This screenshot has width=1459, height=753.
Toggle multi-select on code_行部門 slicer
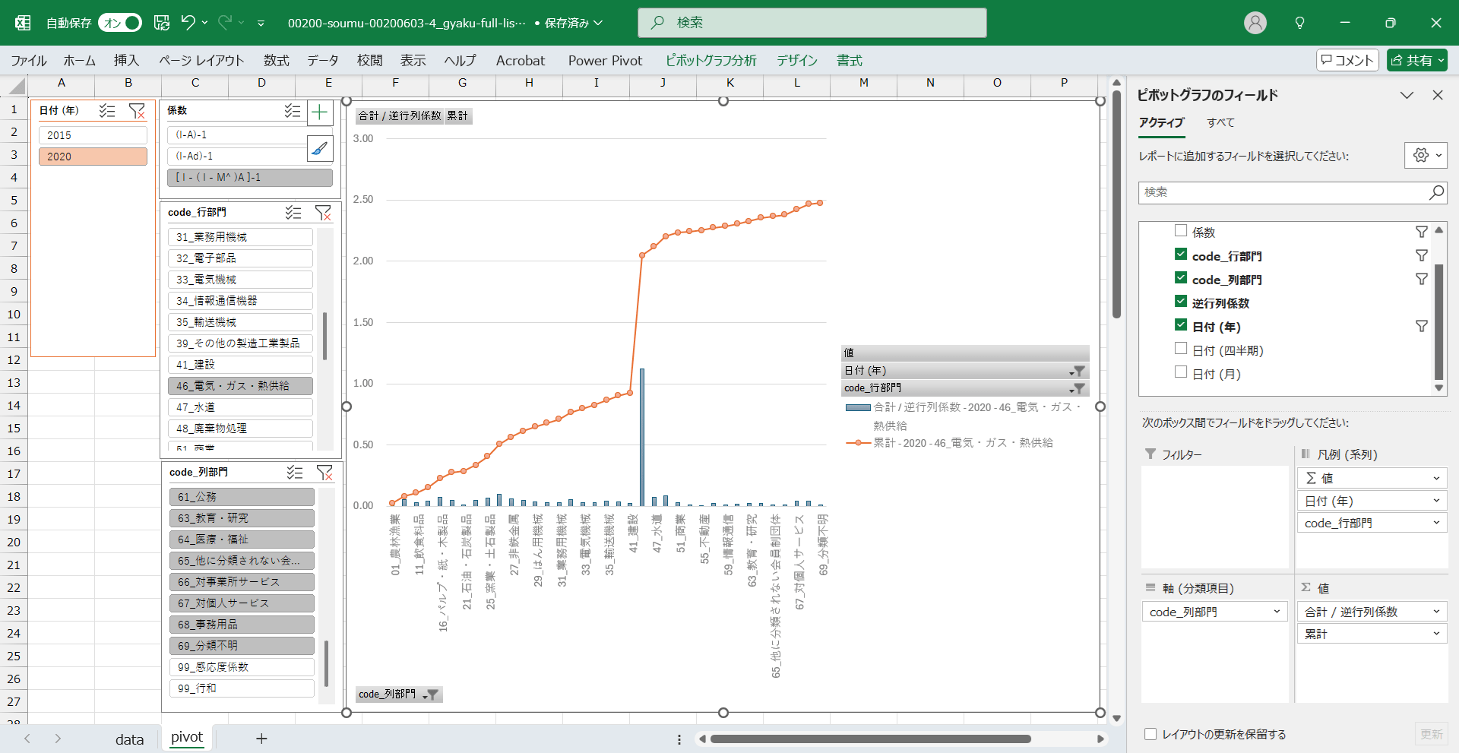click(x=293, y=213)
